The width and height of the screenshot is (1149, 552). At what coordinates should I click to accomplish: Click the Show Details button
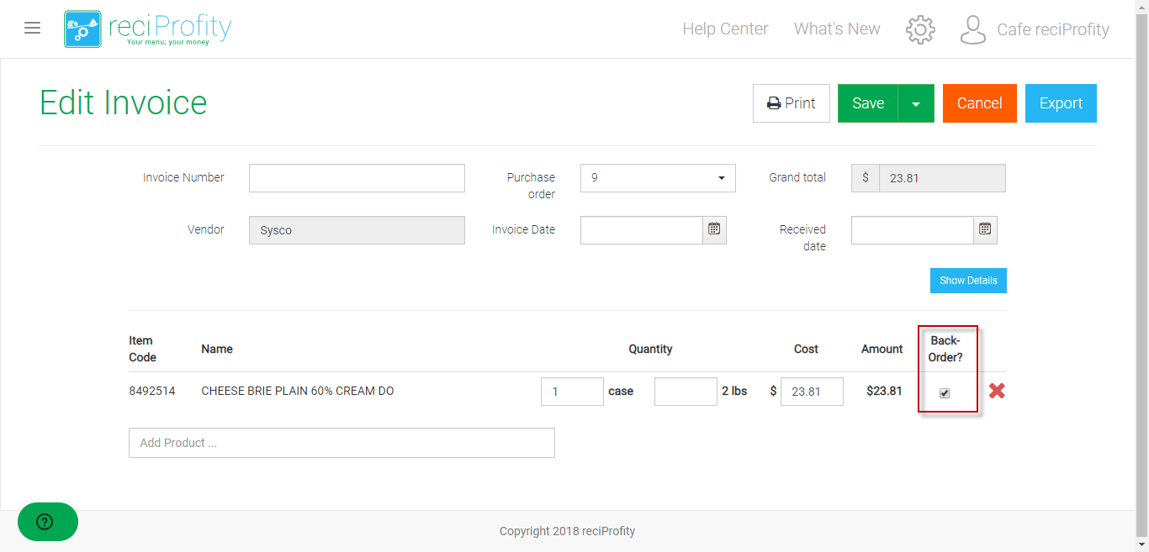click(x=967, y=281)
